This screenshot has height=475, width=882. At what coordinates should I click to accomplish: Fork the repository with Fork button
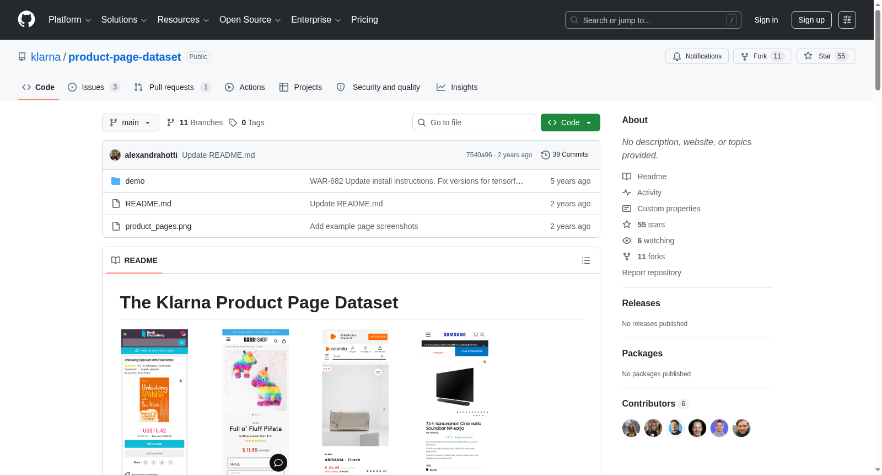click(x=762, y=56)
